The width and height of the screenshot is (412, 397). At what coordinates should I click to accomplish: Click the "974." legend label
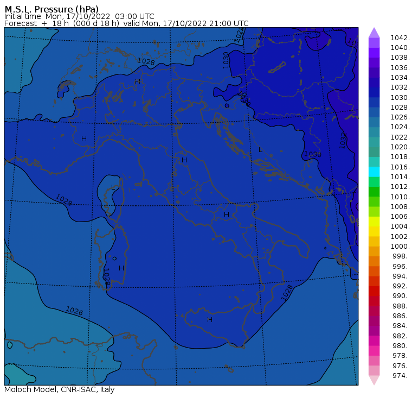pyautogui.click(x=401, y=376)
